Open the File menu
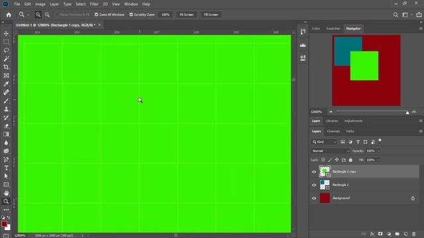 click(x=17, y=4)
